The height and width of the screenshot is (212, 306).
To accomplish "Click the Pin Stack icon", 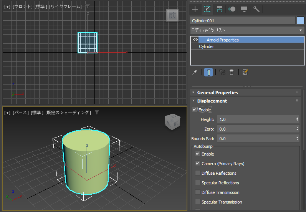I will coord(195,73).
